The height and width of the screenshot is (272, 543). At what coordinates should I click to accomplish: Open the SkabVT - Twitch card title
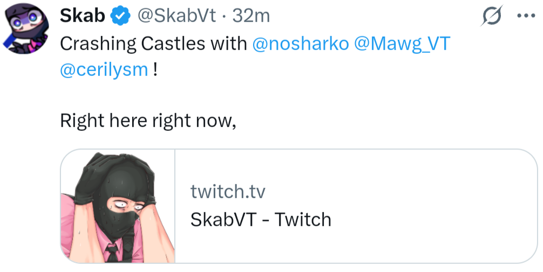click(x=261, y=219)
